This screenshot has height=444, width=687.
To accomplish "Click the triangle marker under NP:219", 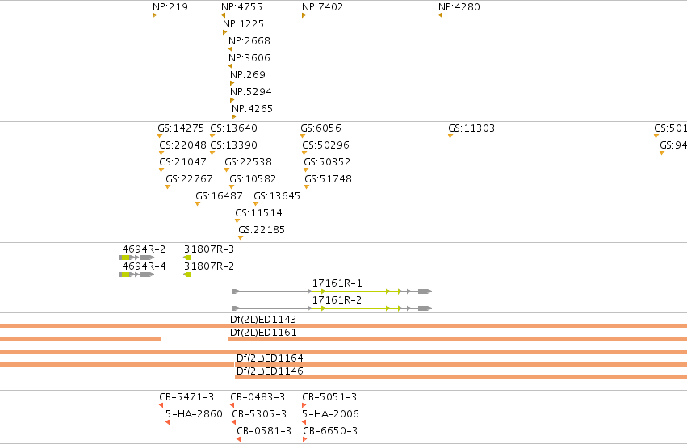I will (155, 15).
